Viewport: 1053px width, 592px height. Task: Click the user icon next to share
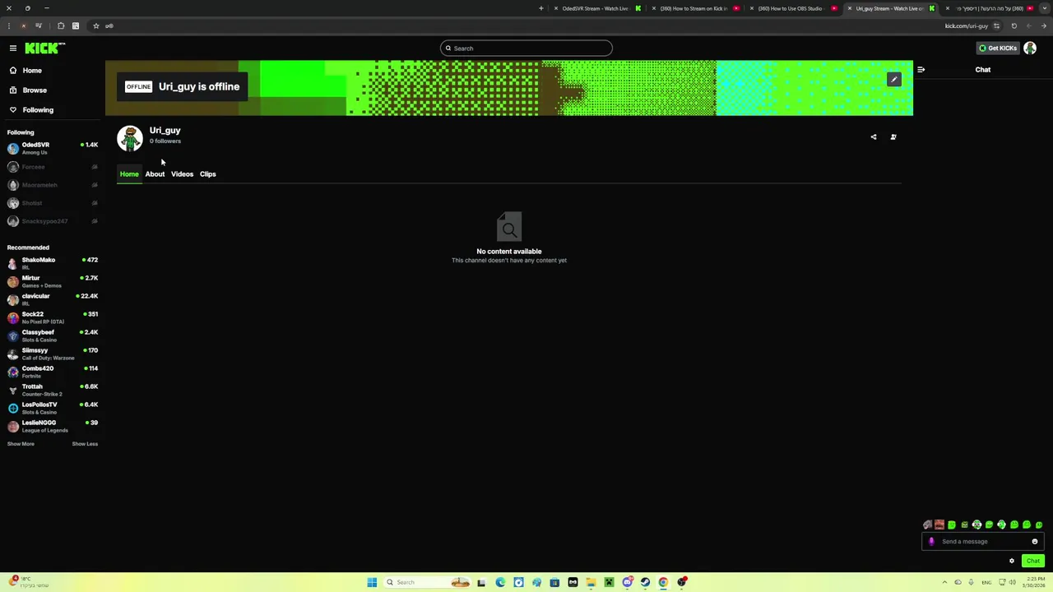[x=893, y=137]
